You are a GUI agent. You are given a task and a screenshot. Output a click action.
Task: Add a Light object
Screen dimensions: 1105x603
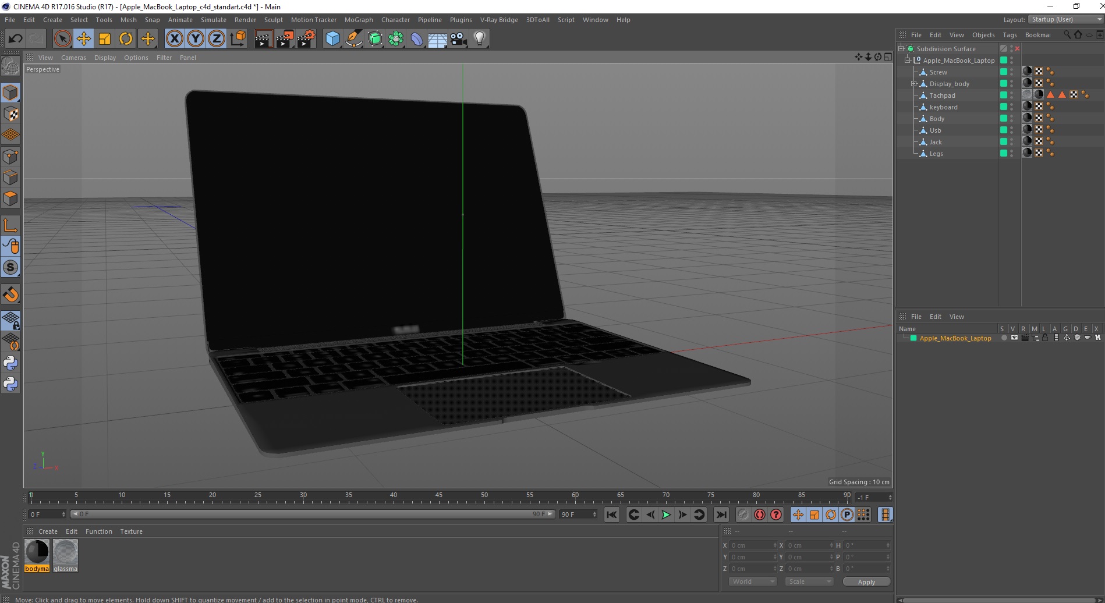(x=480, y=39)
